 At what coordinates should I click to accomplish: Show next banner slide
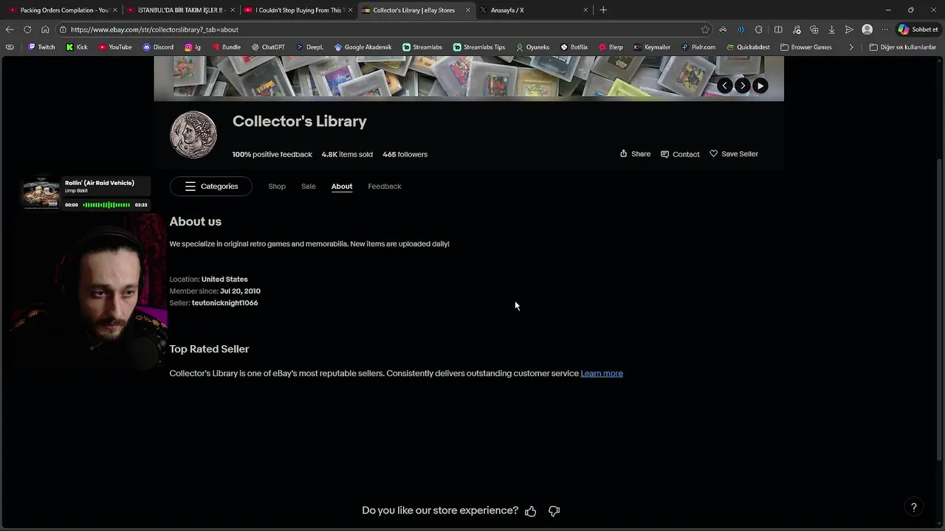[742, 86]
